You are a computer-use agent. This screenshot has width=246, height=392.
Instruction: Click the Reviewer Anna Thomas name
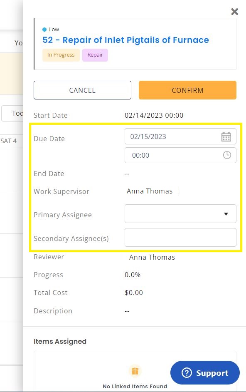pyautogui.click(x=152, y=257)
